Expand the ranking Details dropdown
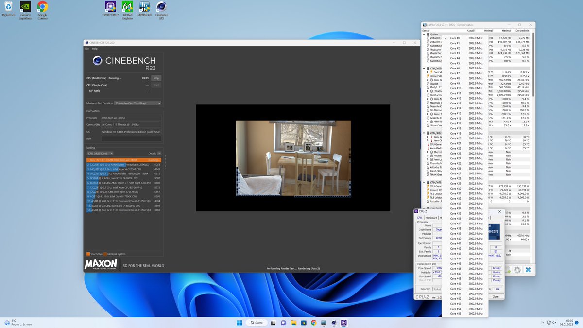Viewport: 583px width, 328px height. (x=159, y=153)
